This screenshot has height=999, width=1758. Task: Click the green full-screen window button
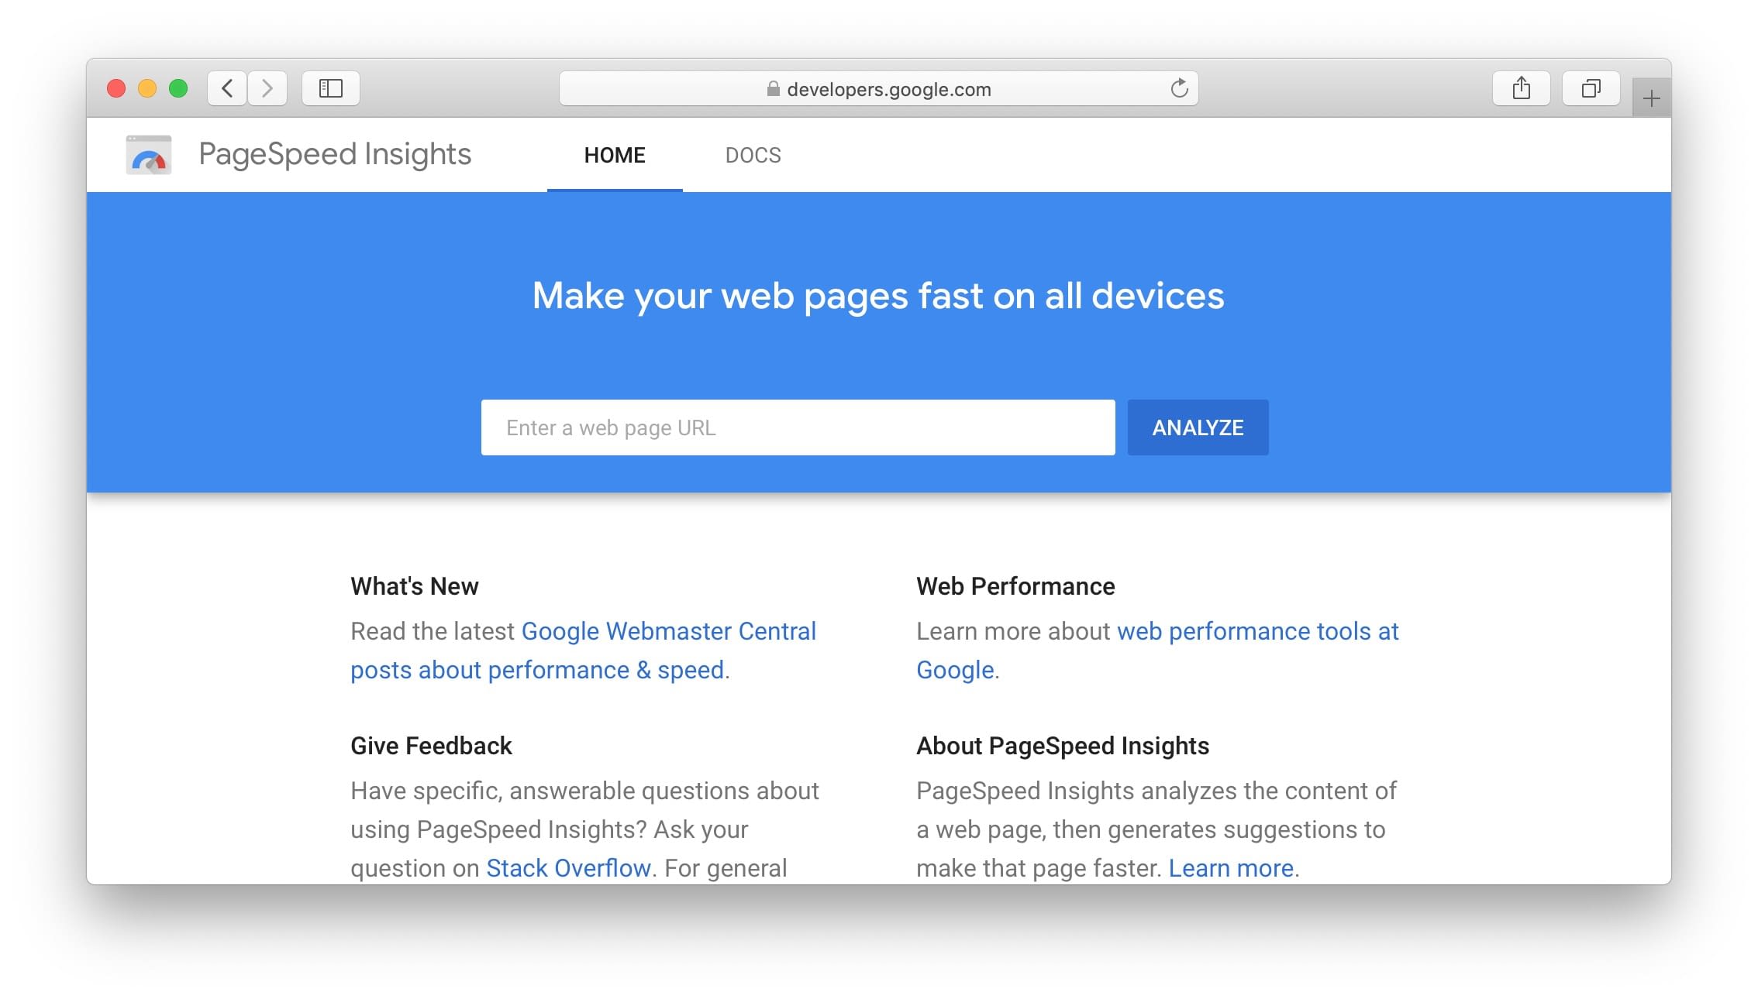coord(178,88)
